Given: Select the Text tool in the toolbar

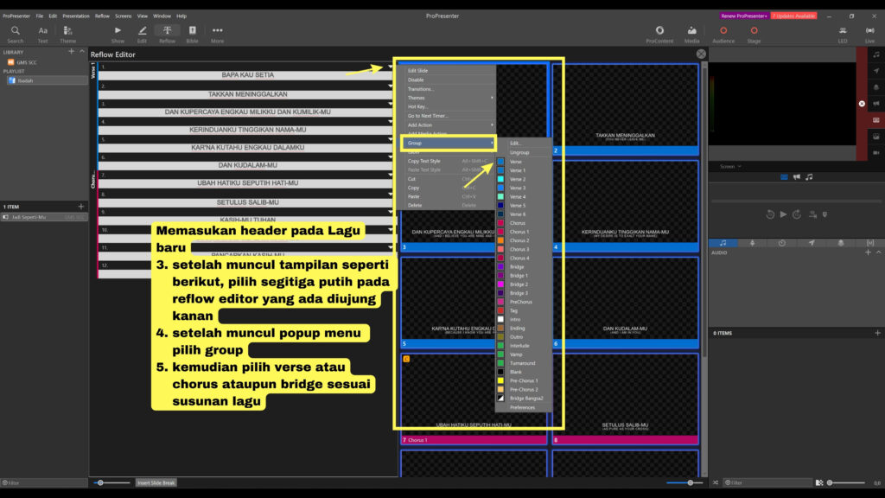Looking at the screenshot, I should click(42, 34).
